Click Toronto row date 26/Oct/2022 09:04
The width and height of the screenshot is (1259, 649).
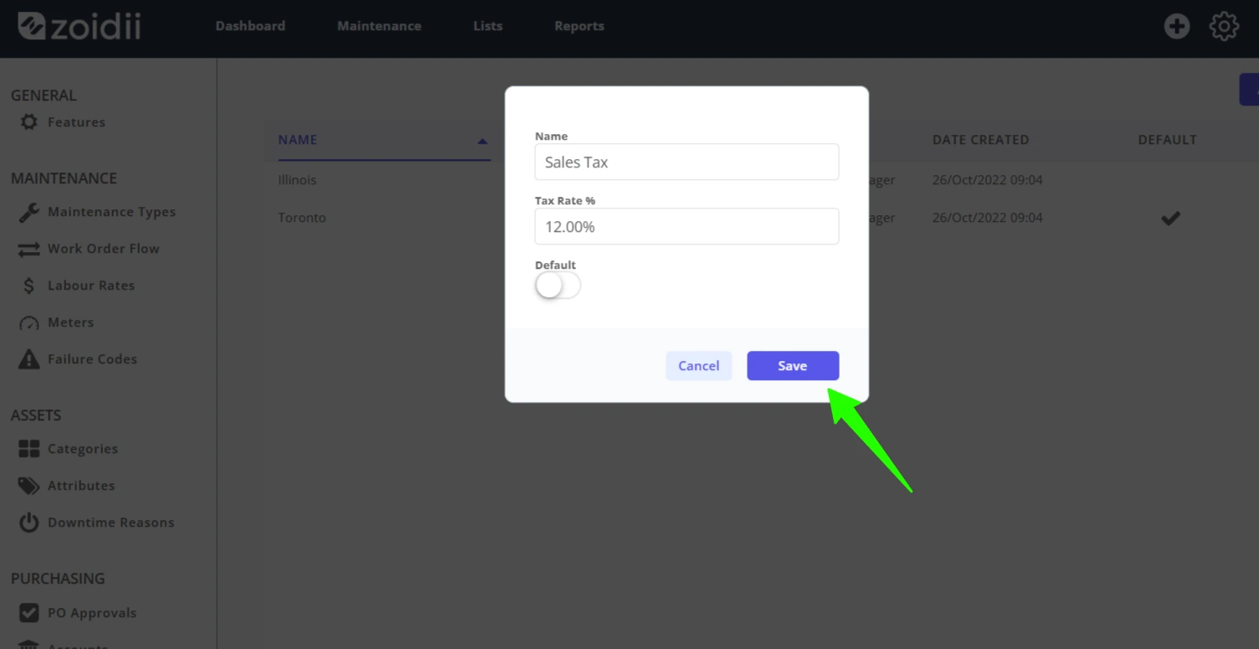[988, 218]
